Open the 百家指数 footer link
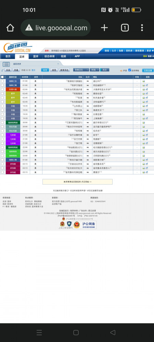 [28, 204]
